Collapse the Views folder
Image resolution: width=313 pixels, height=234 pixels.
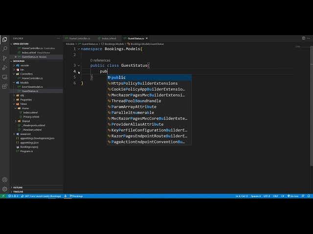tap(23, 104)
